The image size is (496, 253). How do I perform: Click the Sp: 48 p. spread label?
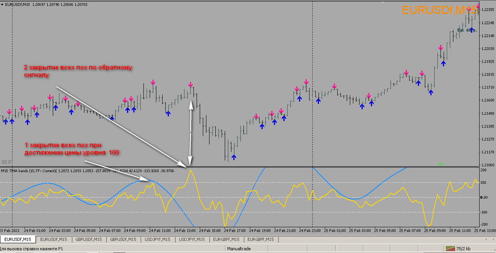point(467,30)
